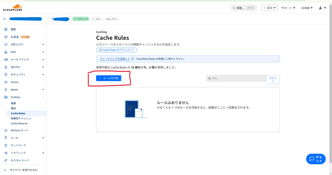332x175 pixels.
Task: Click external link icon after フィードバックを送信して
Action: 133,59
